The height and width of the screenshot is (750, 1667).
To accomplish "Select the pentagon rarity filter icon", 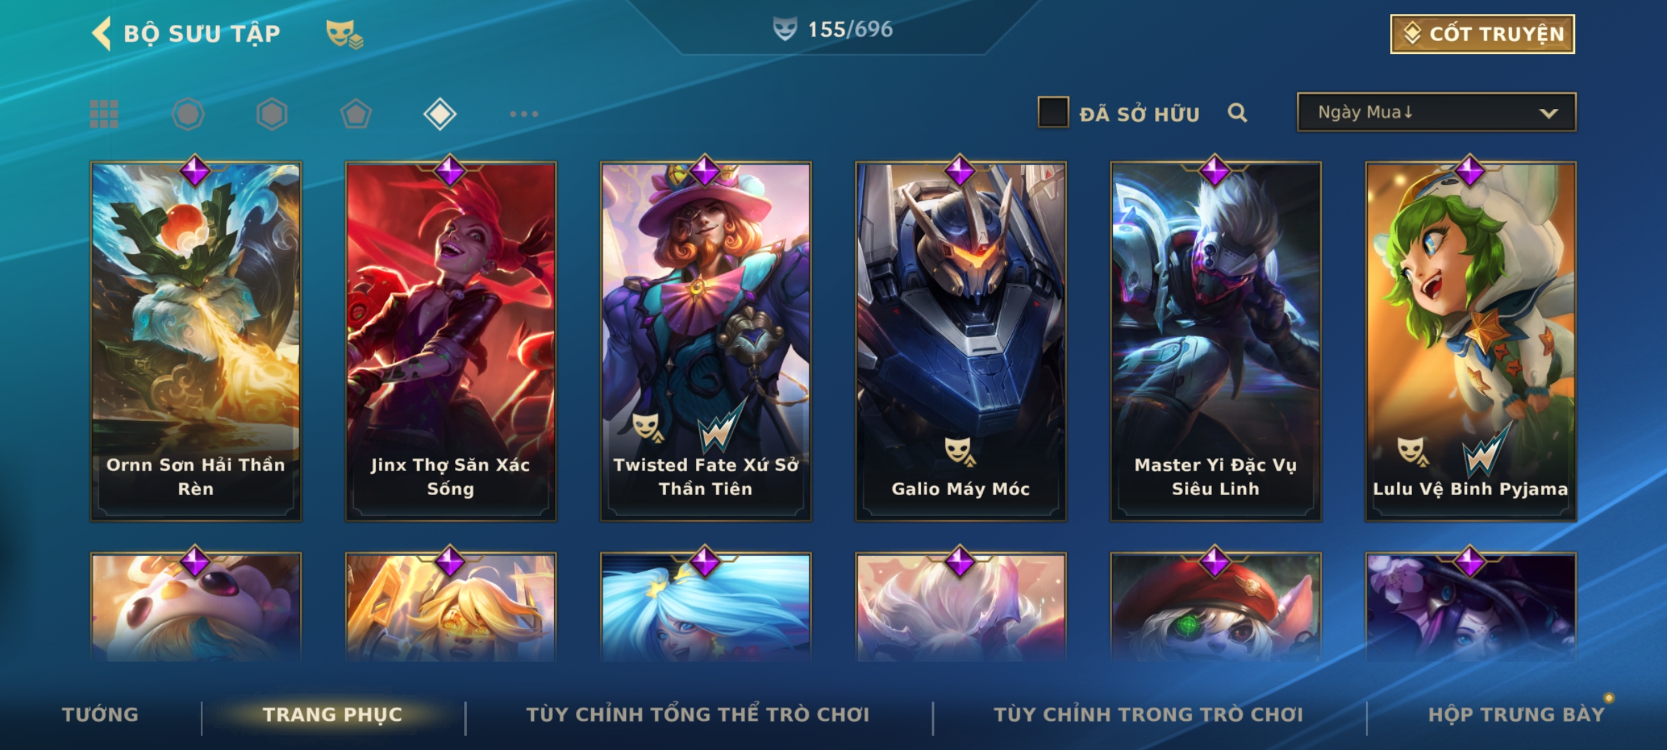I will tap(356, 114).
